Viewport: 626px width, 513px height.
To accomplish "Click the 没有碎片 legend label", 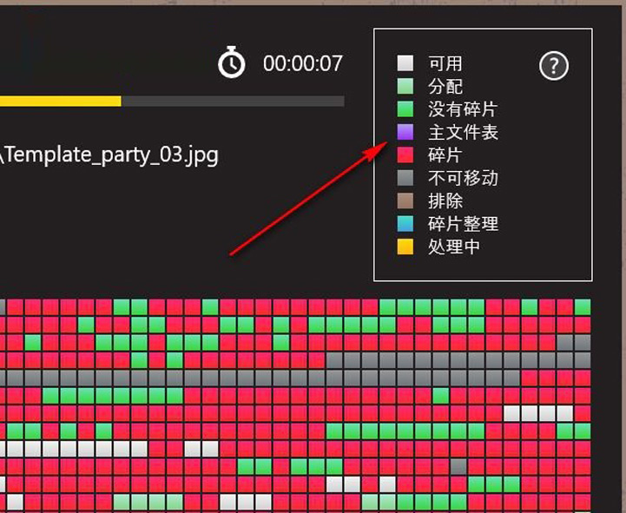I will pos(463,109).
